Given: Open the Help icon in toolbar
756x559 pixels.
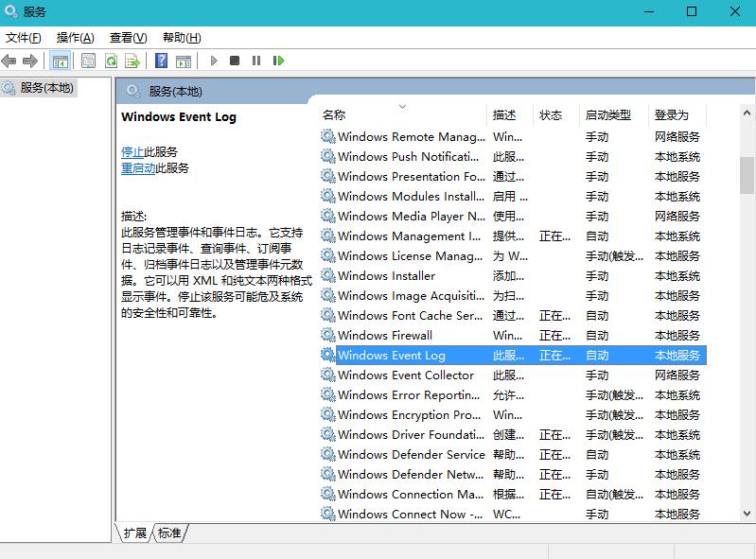Looking at the screenshot, I should click(x=161, y=61).
